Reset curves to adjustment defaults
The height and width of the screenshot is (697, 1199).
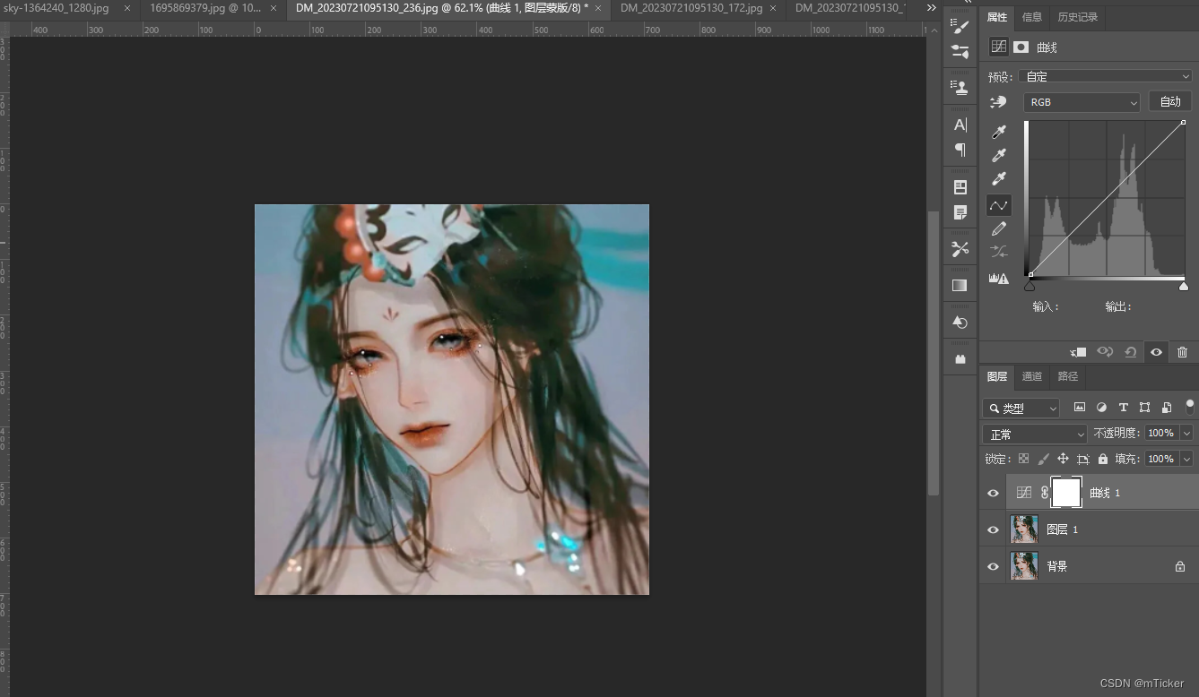(x=1131, y=352)
